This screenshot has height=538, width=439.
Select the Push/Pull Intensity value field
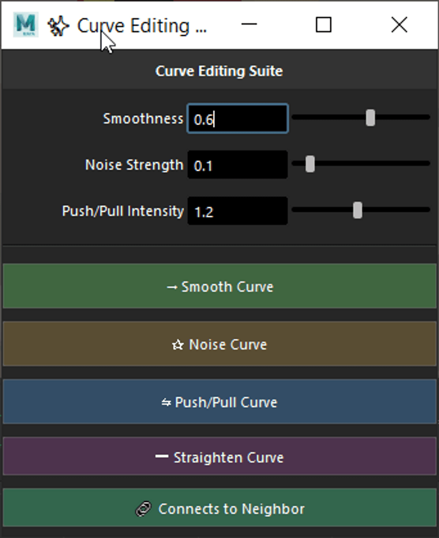(237, 211)
